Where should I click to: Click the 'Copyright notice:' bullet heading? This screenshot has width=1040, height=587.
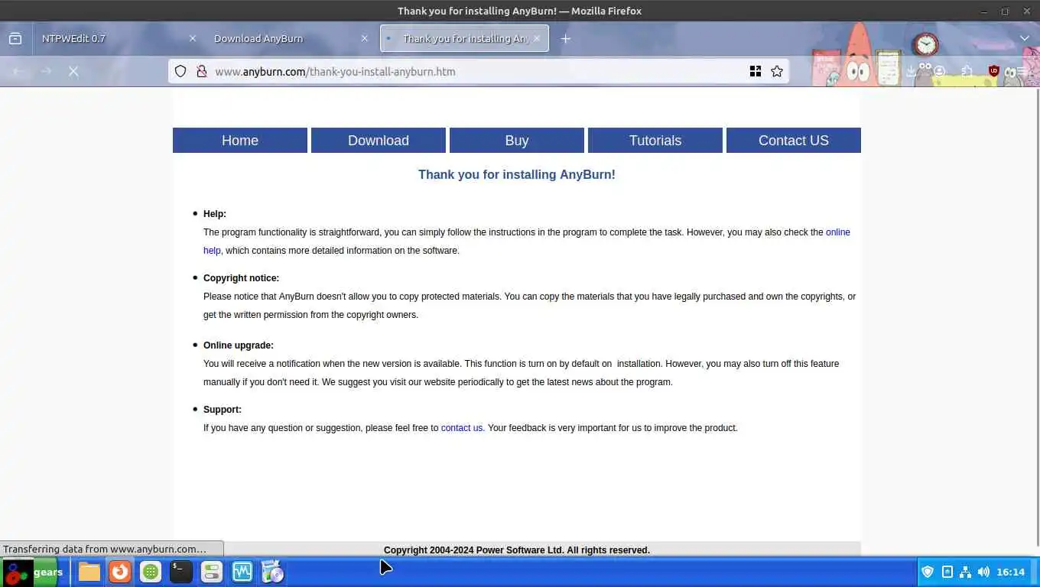tap(241, 278)
